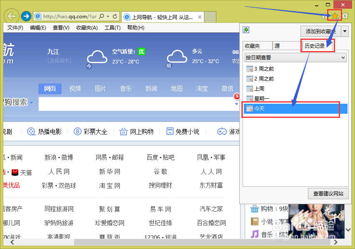This screenshot has height=249, width=355.
Task: Open the 帮助(H) menu
Action: click(x=136, y=28)
